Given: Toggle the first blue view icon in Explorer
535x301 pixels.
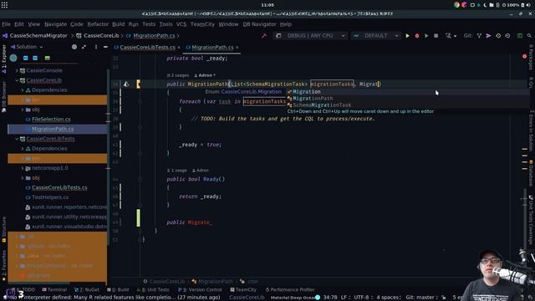Looking at the screenshot, I should point(26,58).
